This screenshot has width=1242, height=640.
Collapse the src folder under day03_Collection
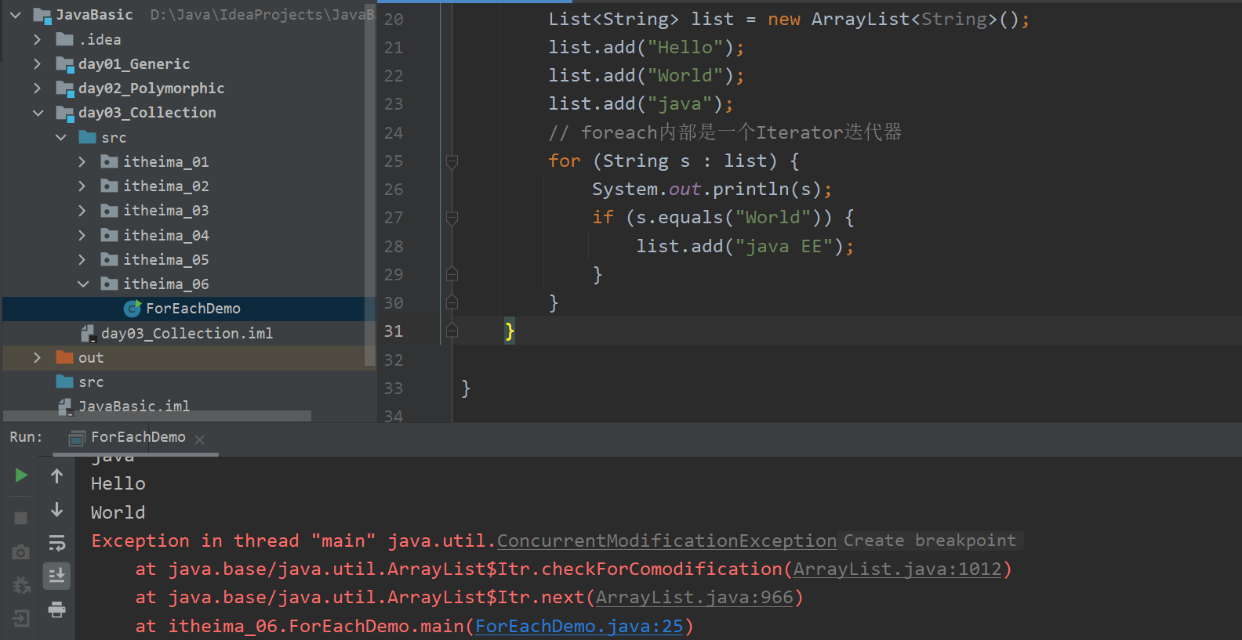pos(60,137)
